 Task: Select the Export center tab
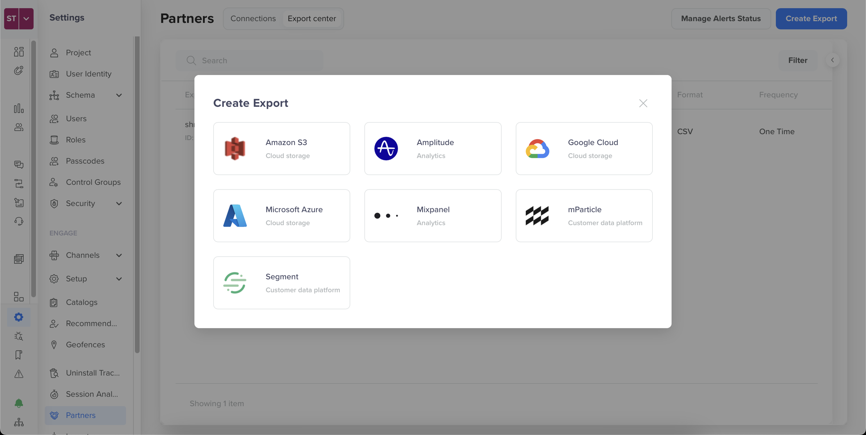pos(312,18)
